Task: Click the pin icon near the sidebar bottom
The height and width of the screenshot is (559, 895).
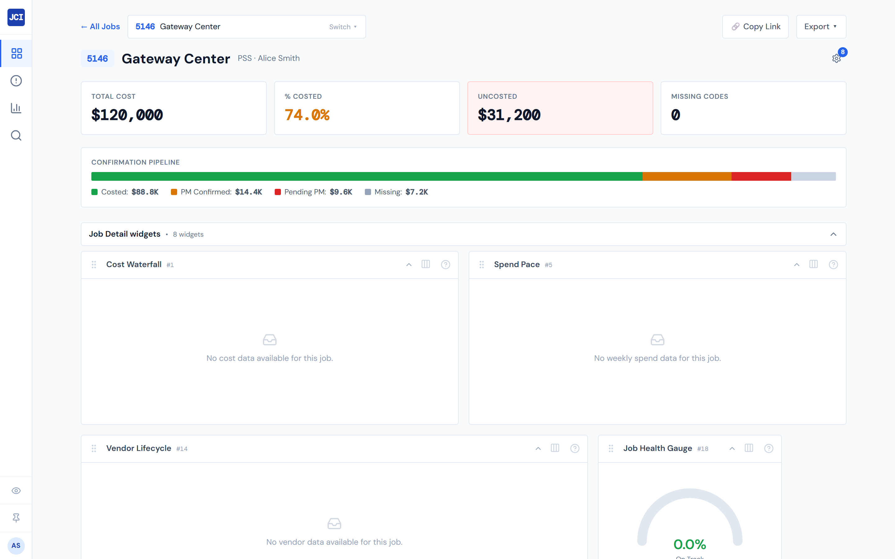Action: click(16, 518)
